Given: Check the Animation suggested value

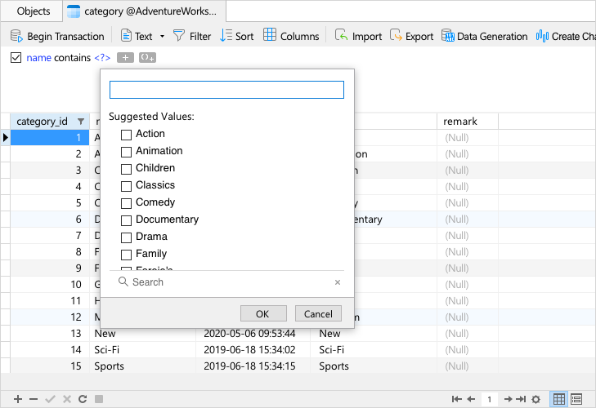Looking at the screenshot, I should pos(126,152).
